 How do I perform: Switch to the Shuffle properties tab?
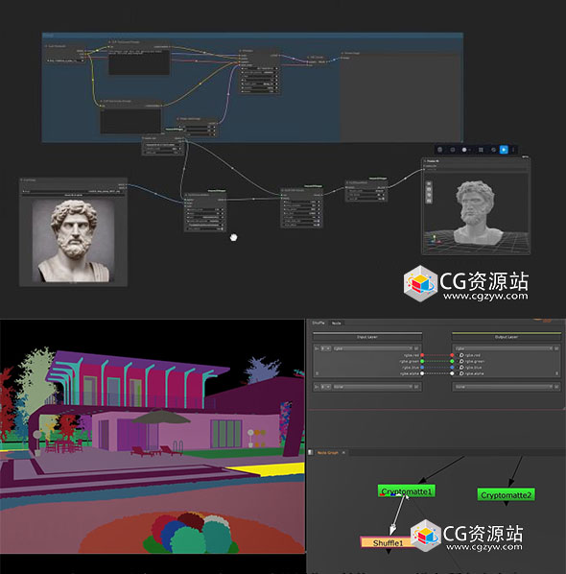tap(318, 323)
